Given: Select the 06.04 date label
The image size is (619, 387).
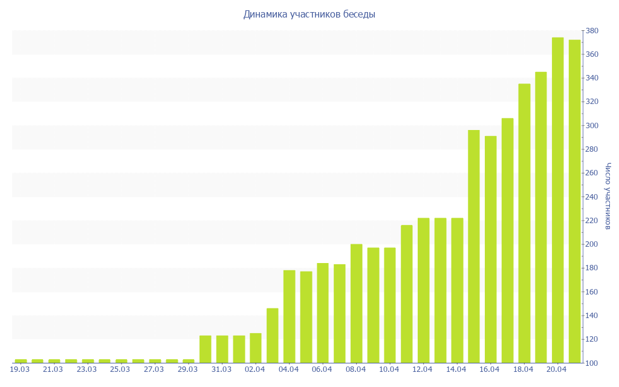Looking at the screenshot, I should pyautogui.click(x=322, y=369).
